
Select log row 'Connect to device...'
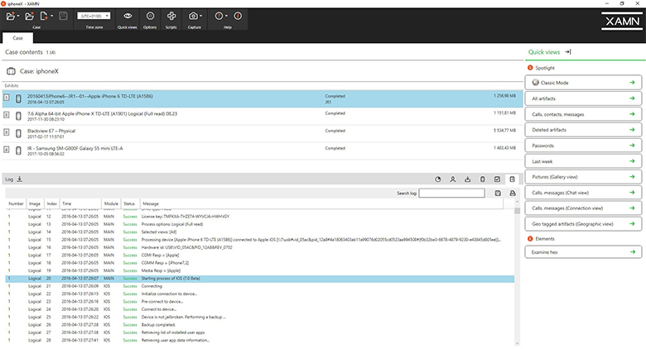coord(260,309)
